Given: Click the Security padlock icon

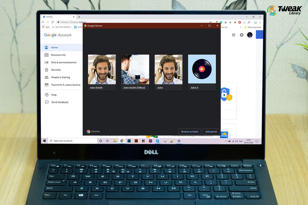Looking at the screenshot, I should (46, 70).
